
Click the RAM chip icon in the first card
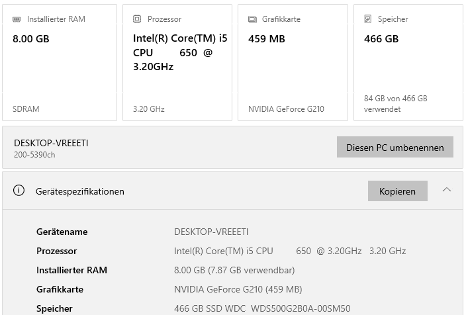(17, 19)
